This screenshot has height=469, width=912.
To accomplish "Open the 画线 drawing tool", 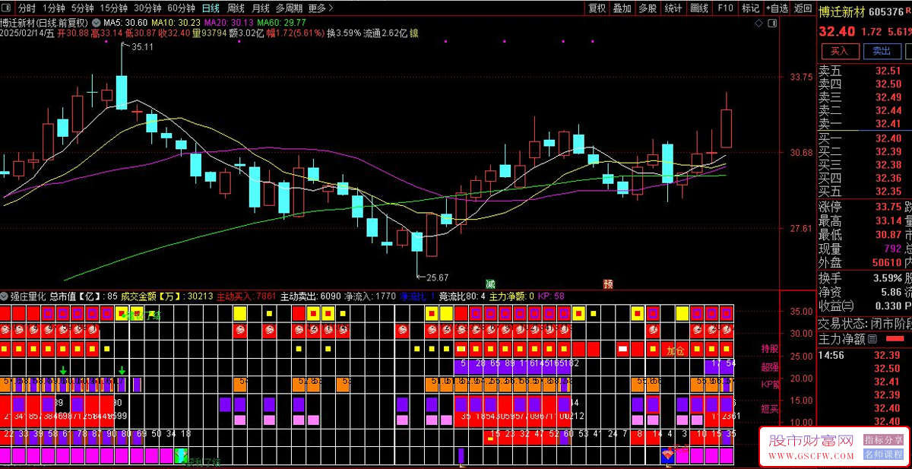I will coord(699,8).
